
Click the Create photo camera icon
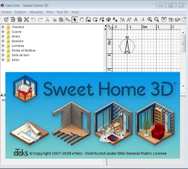tap(170, 19)
